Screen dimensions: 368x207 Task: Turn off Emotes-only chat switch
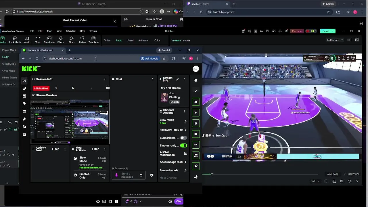pyautogui.click(x=183, y=145)
